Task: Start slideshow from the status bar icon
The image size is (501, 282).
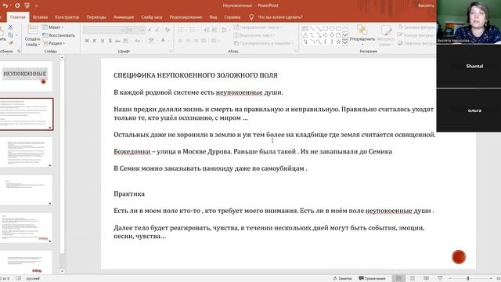Action: coord(440,279)
